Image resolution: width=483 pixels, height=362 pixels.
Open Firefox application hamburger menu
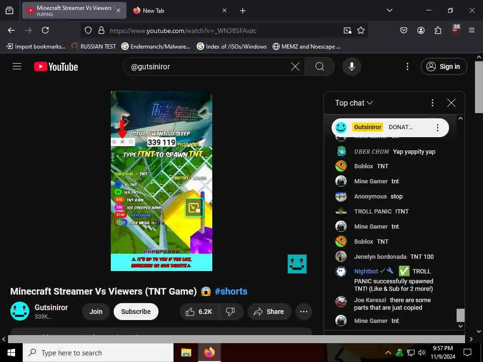click(471, 30)
